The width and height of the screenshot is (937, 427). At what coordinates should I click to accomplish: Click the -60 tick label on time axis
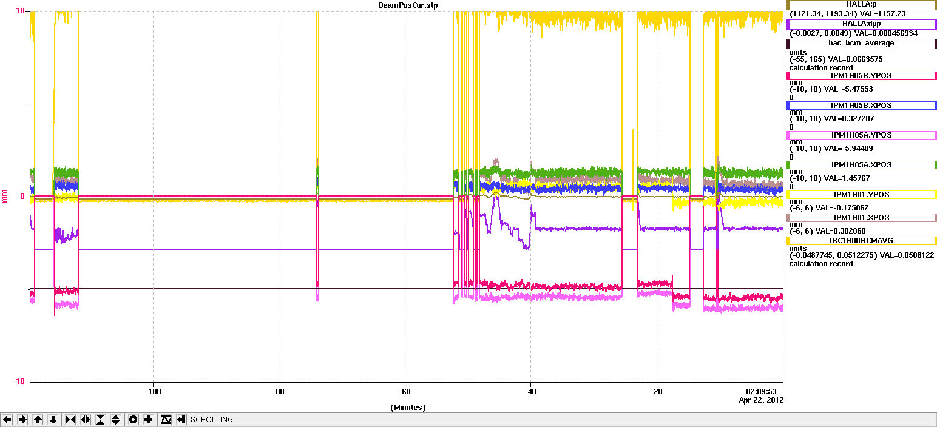click(x=405, y=391)
